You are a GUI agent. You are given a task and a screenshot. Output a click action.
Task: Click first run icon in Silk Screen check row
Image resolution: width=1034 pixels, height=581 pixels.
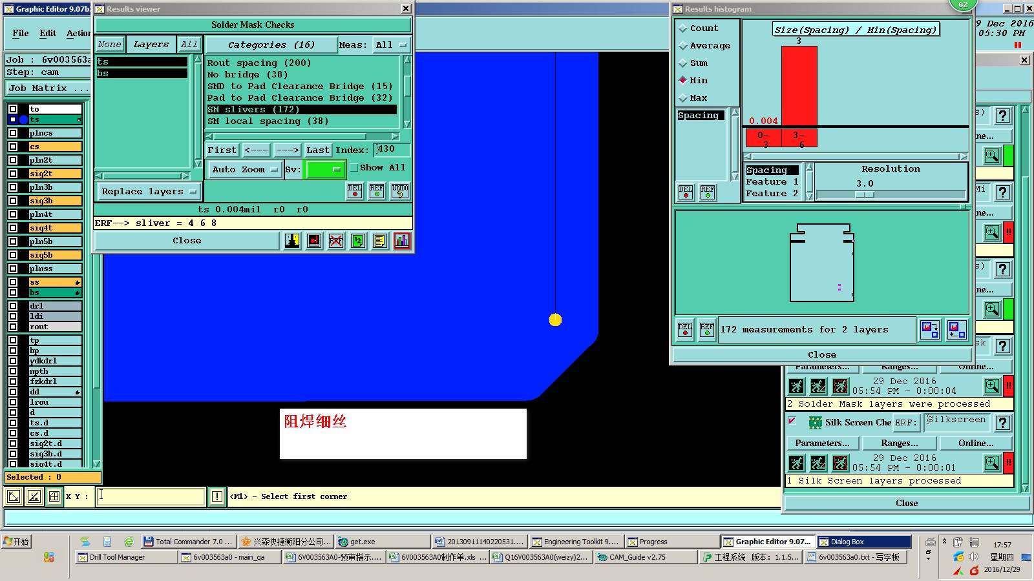(797, 463)
